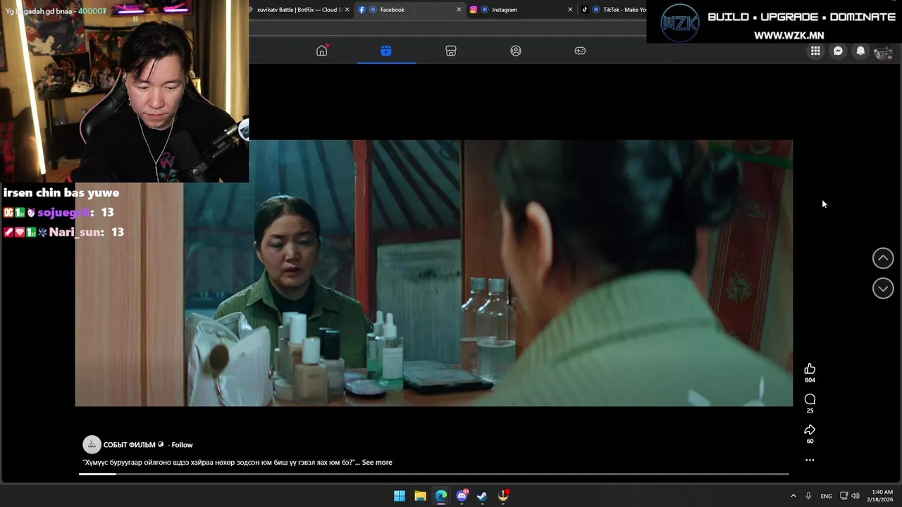
Task: Click the reel video to pause
Action: pyautogui.click(x=434, y=273)
